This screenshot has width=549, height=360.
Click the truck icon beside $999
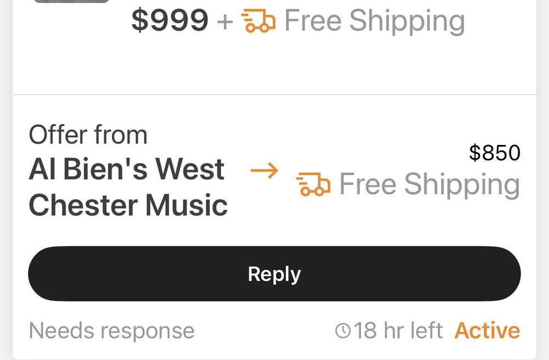(x=258, y=21)
